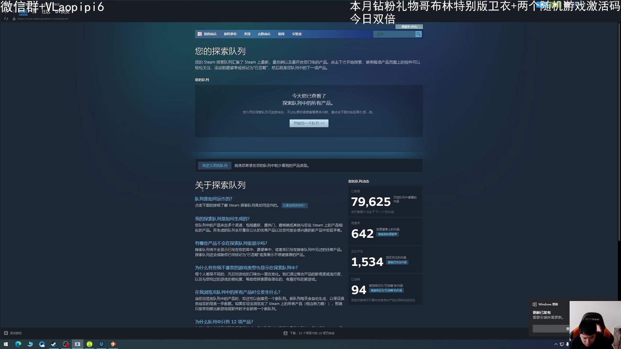Screen dimensions: 621x349
Task: Open the circular power-symbol taskbar icon
Action: coord(101,344)
